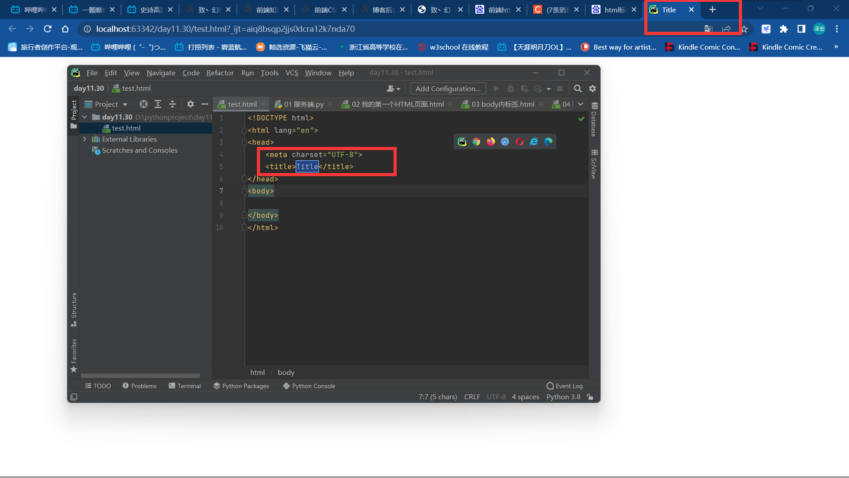Open the File menu
This screenshot has width=849, height=478.
[92, 73]
